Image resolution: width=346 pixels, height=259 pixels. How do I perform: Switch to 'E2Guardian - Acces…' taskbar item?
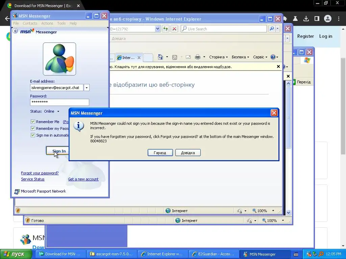click(214, 254)
